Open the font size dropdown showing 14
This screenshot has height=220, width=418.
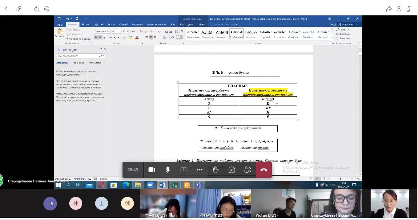pos(120,31)
